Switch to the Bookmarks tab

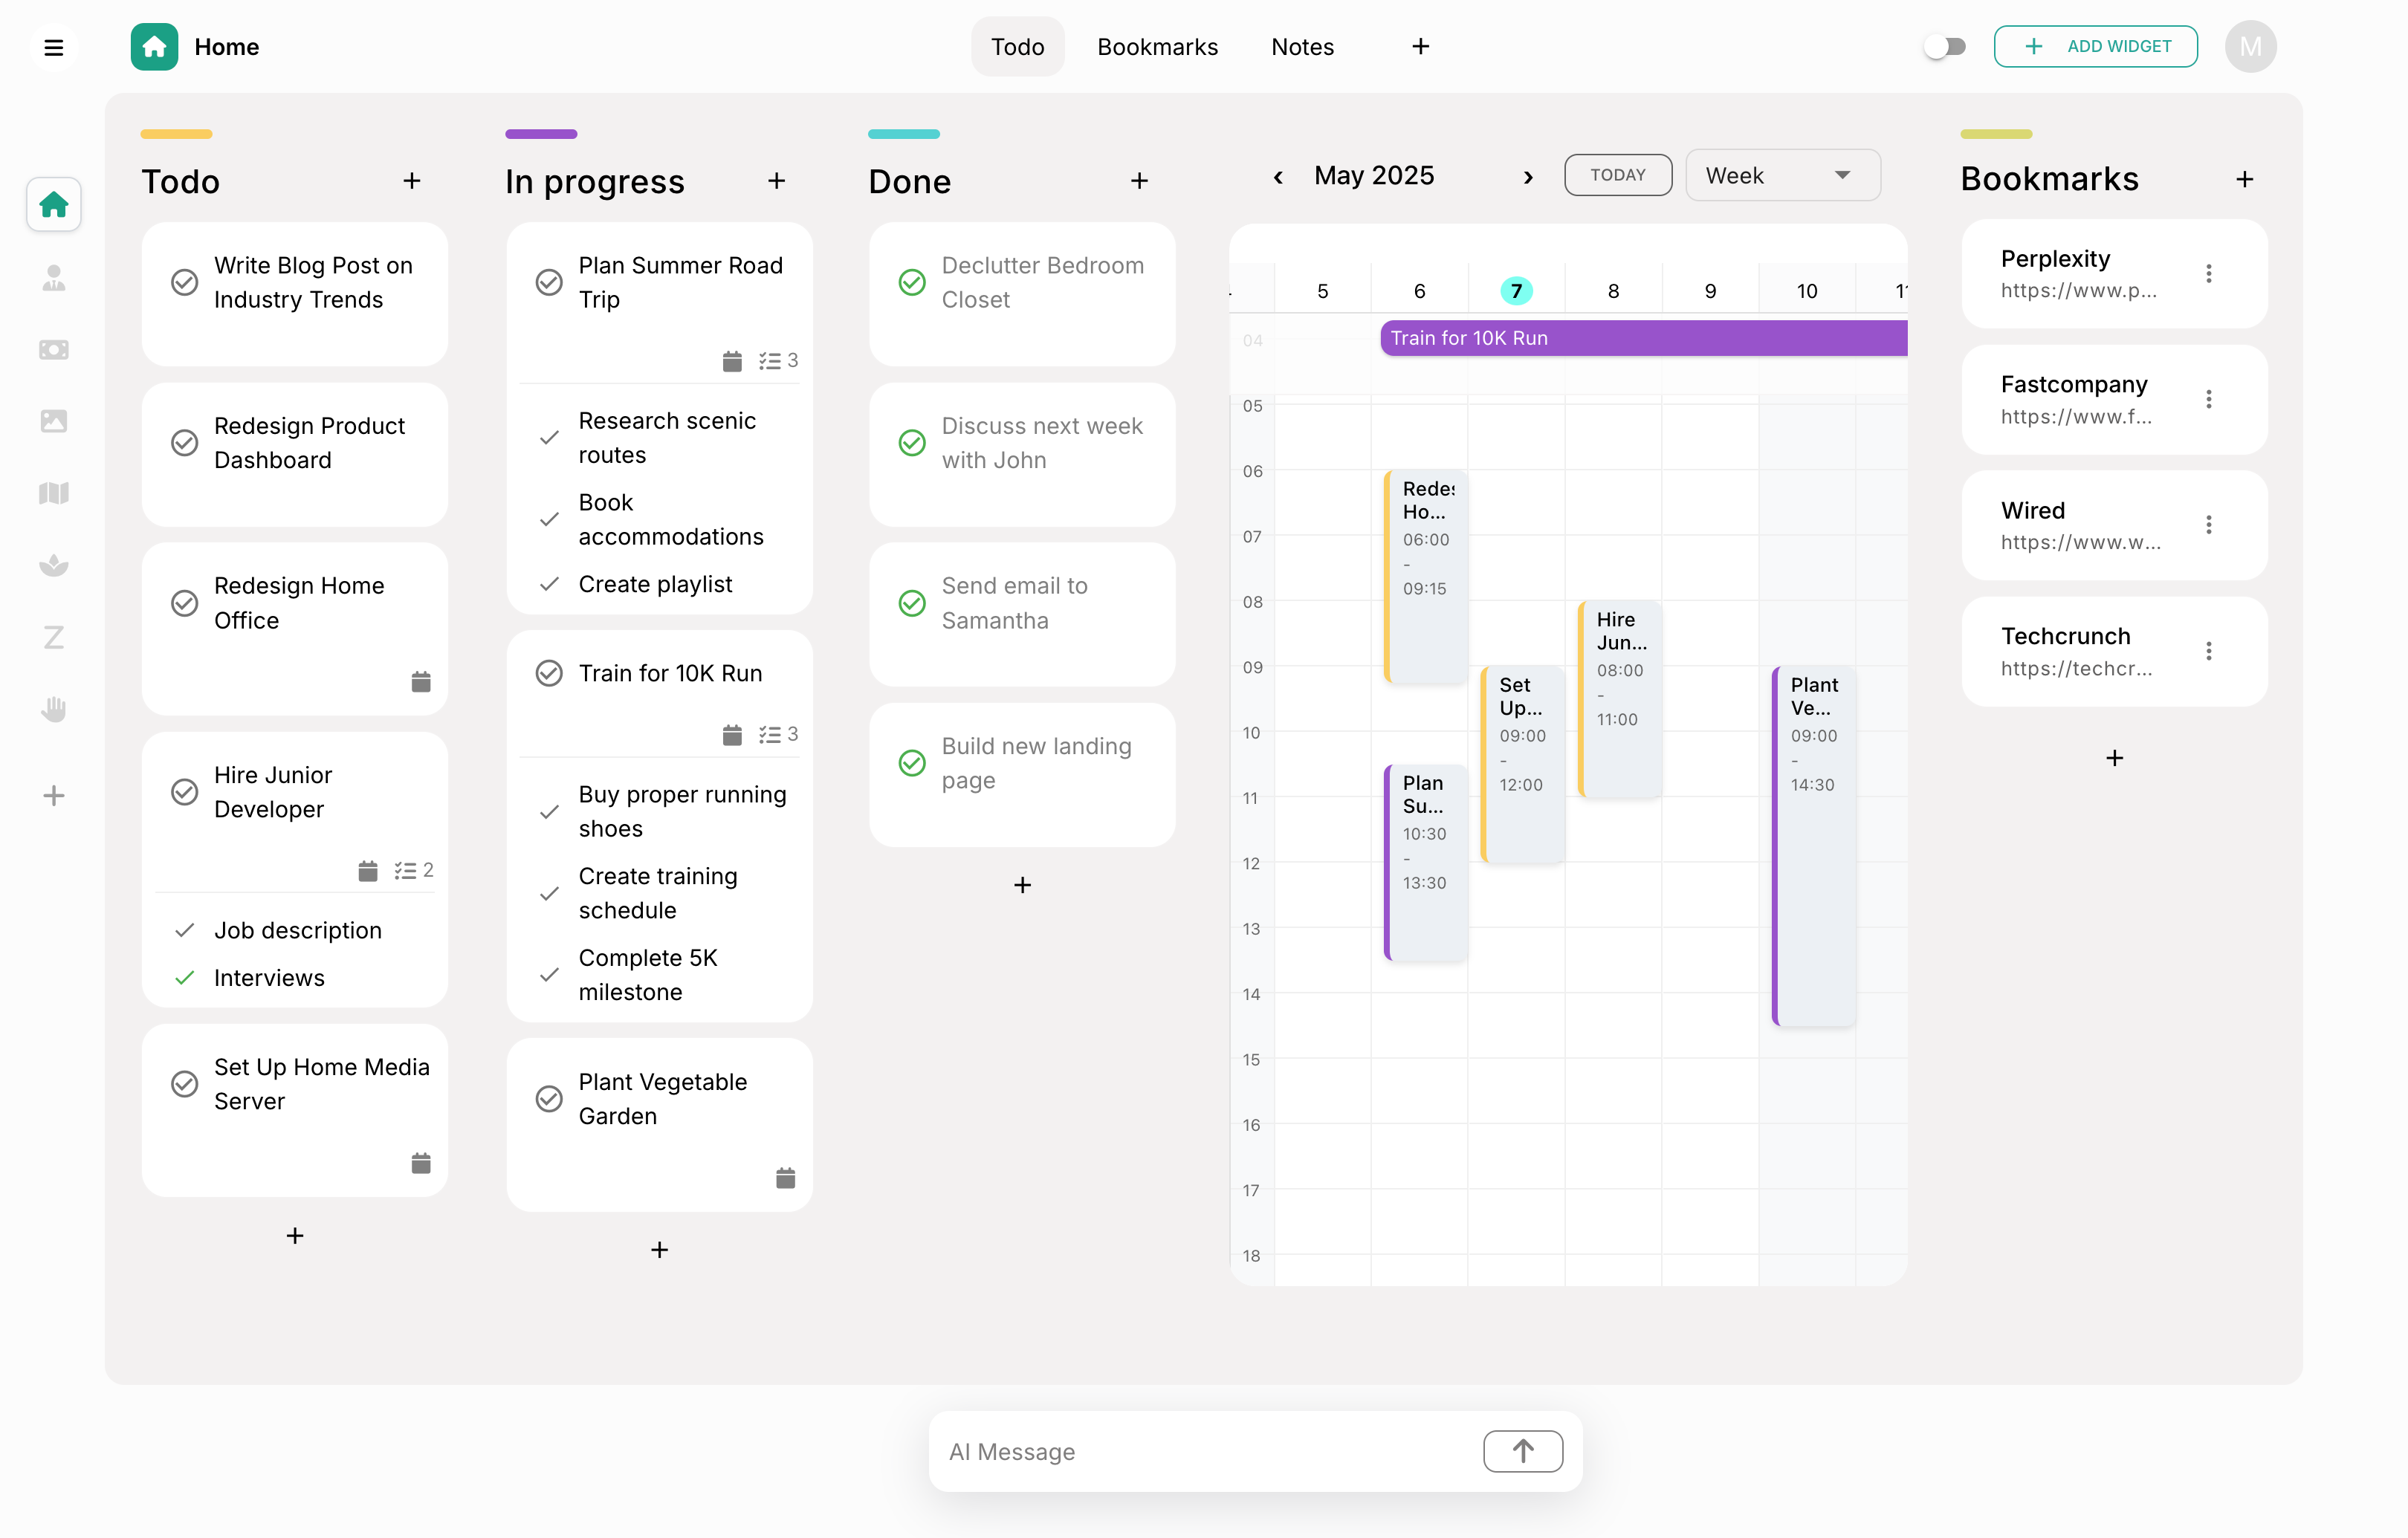click(x=1157, y=47)
